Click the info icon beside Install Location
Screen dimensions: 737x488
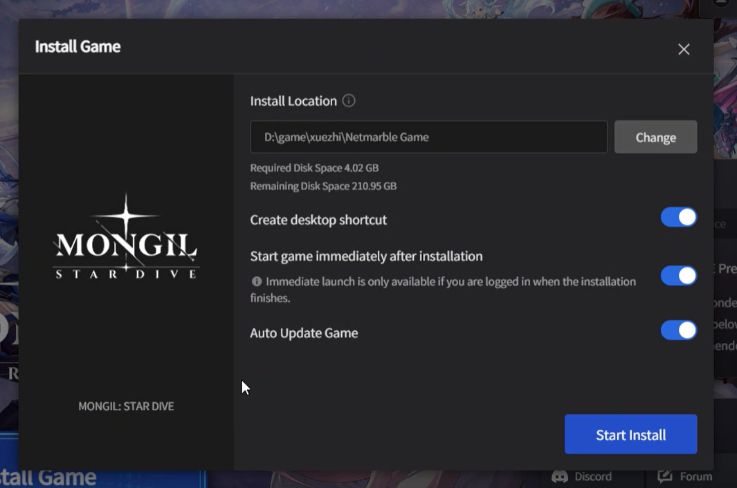[349, 101]
